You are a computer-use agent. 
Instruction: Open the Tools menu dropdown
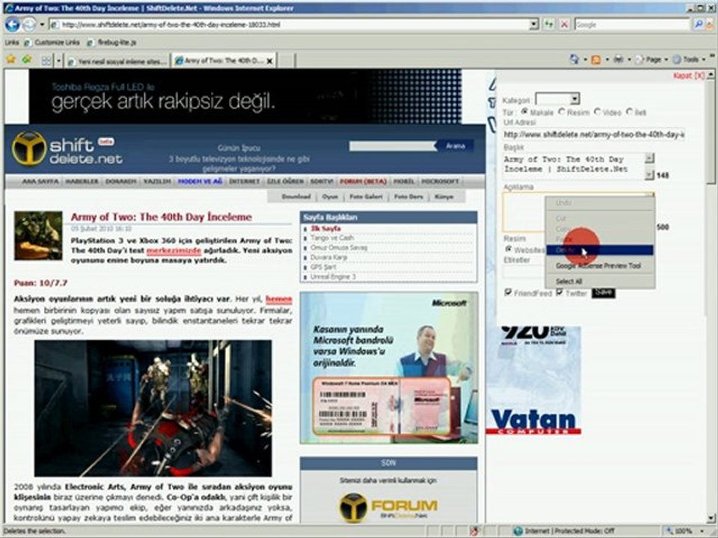pos(689,60)
